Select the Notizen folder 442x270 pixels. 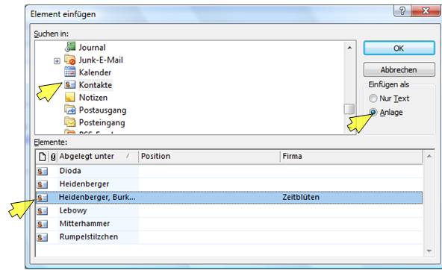point(93,98)
